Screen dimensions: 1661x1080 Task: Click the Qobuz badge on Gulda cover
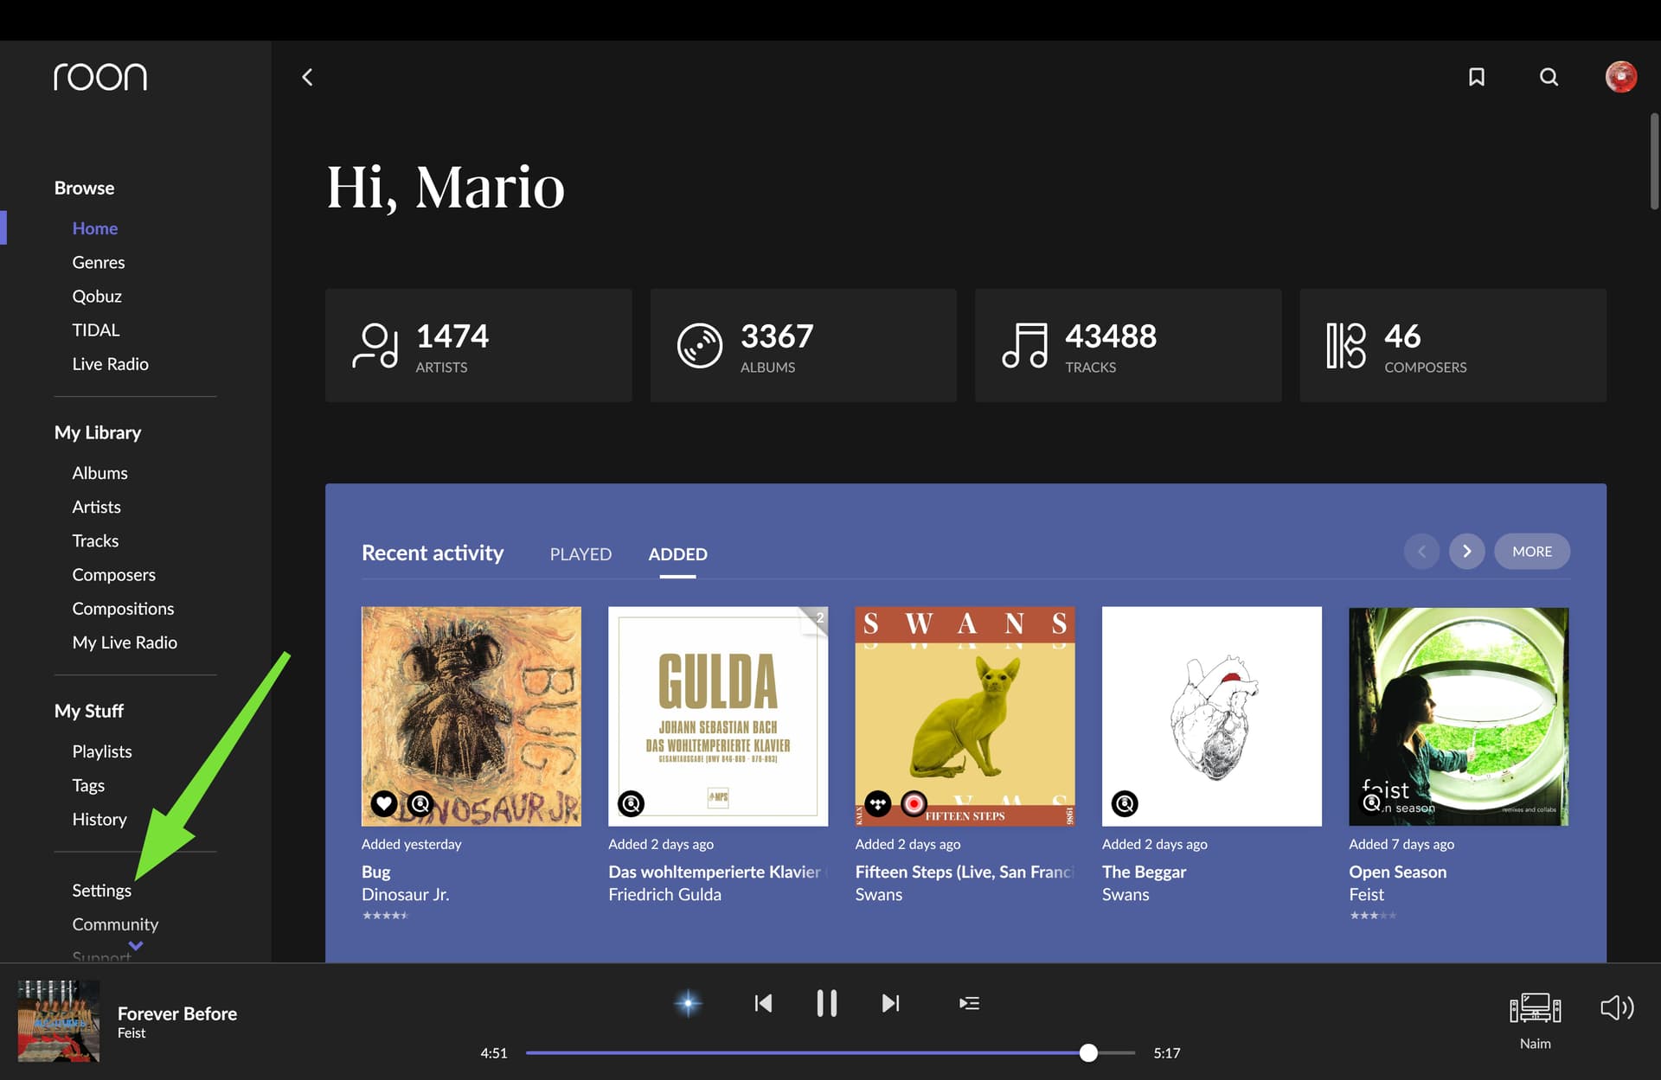(x=632, y=803)
